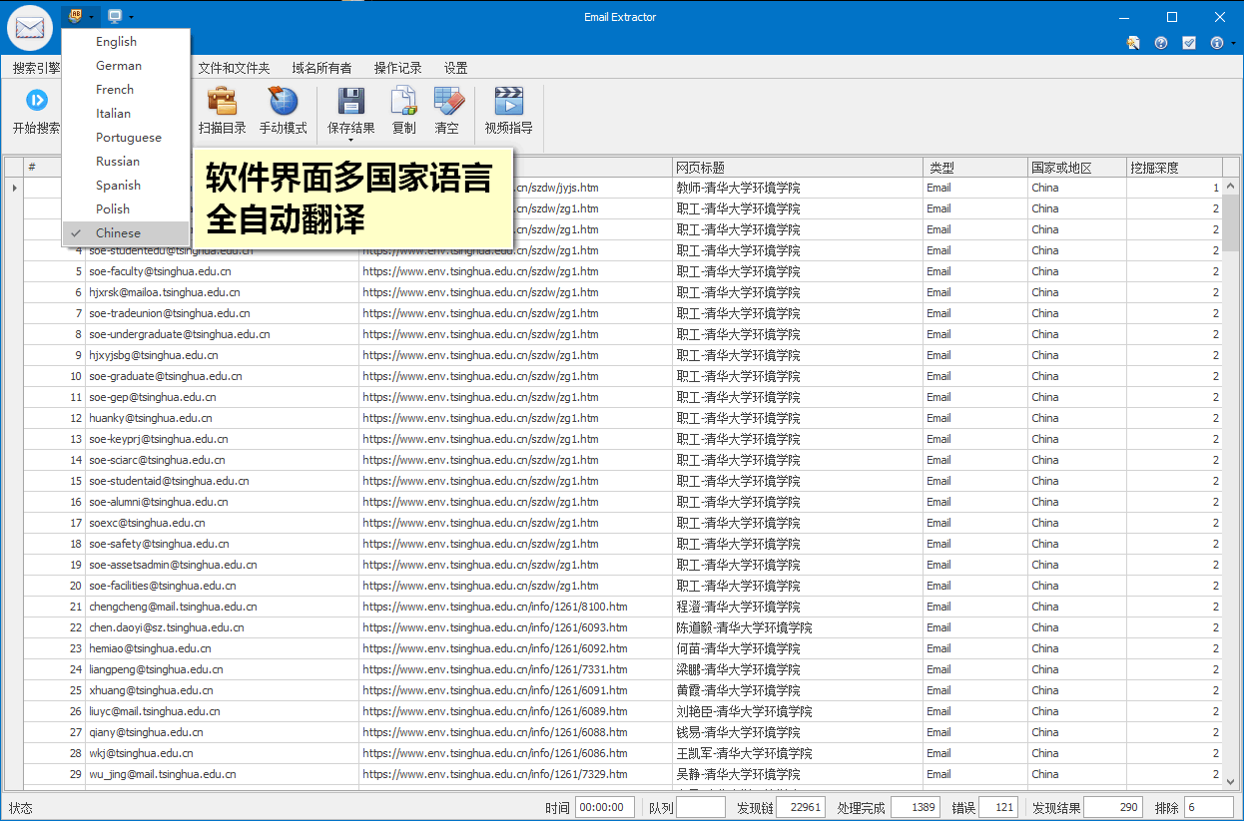The width and height of the screenshot is (1244, 821).
Task: Expand the monitor icon dropdown arrow
Action: 131,17
